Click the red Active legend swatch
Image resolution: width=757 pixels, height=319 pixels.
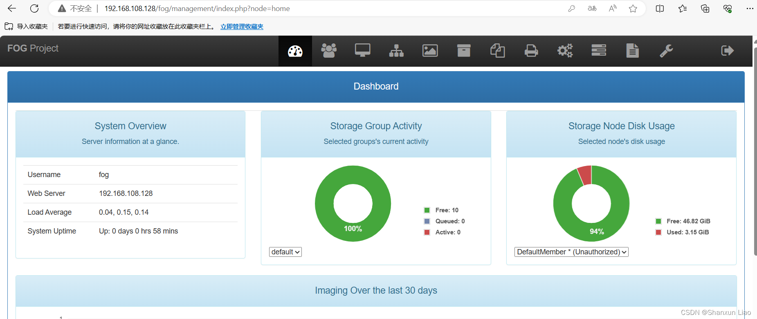427,232
